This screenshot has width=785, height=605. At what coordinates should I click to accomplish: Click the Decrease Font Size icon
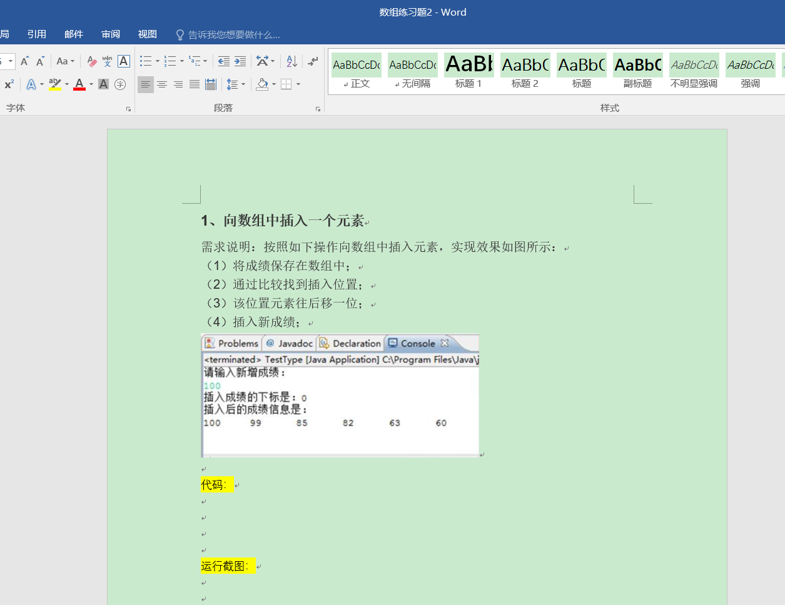(x=40, y=61)
